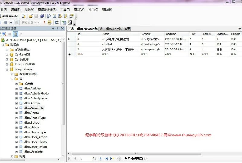Select the dbo.UserInfo table

click(x=34, y=152)
